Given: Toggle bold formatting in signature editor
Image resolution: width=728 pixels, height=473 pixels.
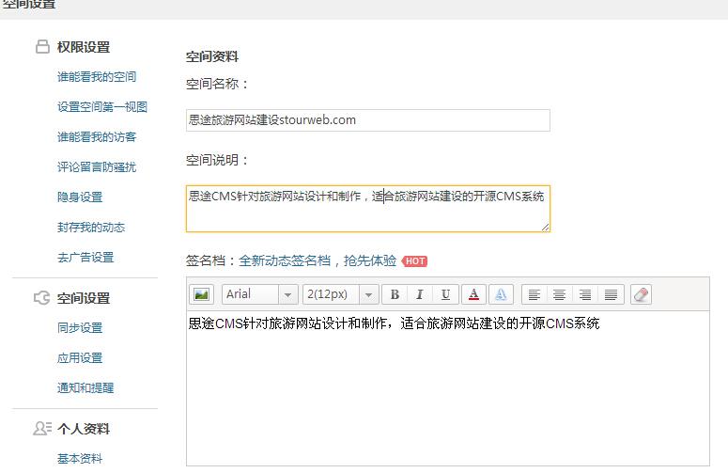Looking at the screenshot, I should (395, 294).
